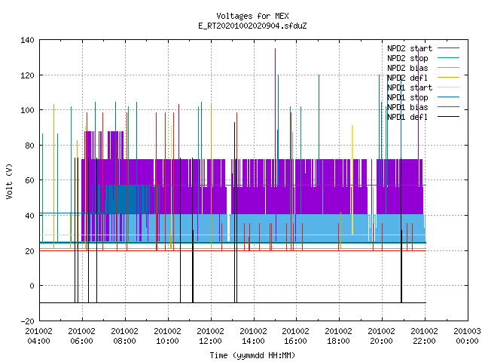Click the red NPD1 bias legend line

point(448,107)
